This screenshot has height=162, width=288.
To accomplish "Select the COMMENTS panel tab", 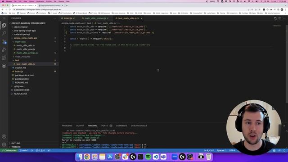I will click(121, 126).
